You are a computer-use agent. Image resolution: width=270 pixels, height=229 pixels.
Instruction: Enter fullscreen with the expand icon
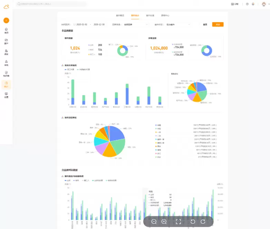tap(178, 221)
